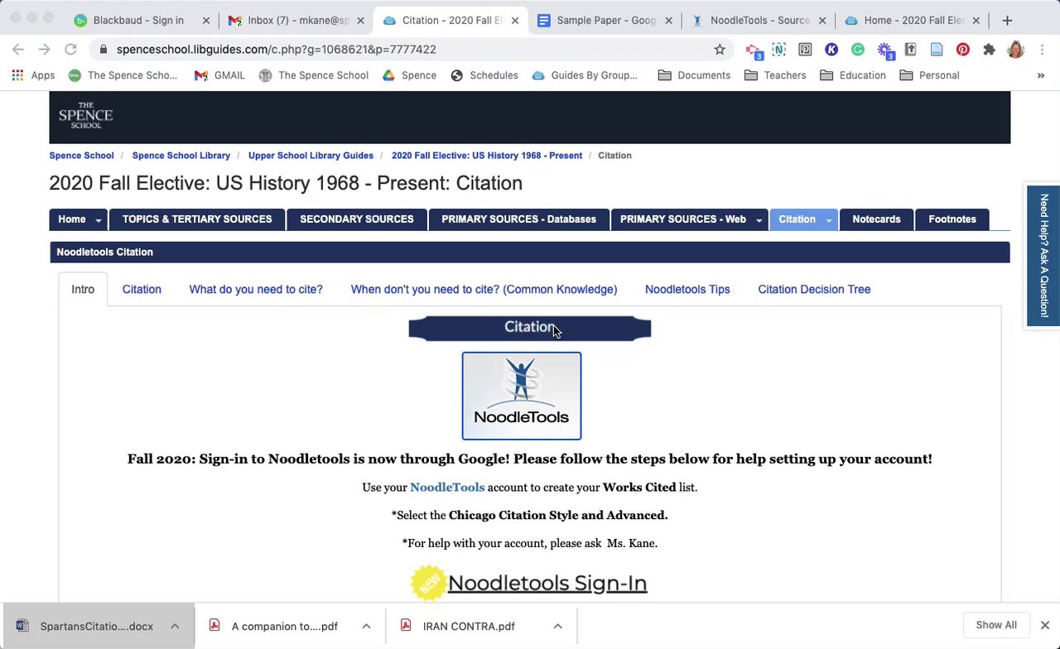Expand the Citation nav tab dropdown arrow

(x=828, y=220)
